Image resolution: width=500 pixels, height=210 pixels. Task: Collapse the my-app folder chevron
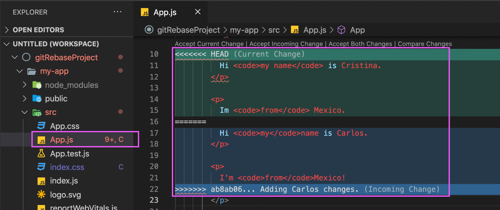20,71
